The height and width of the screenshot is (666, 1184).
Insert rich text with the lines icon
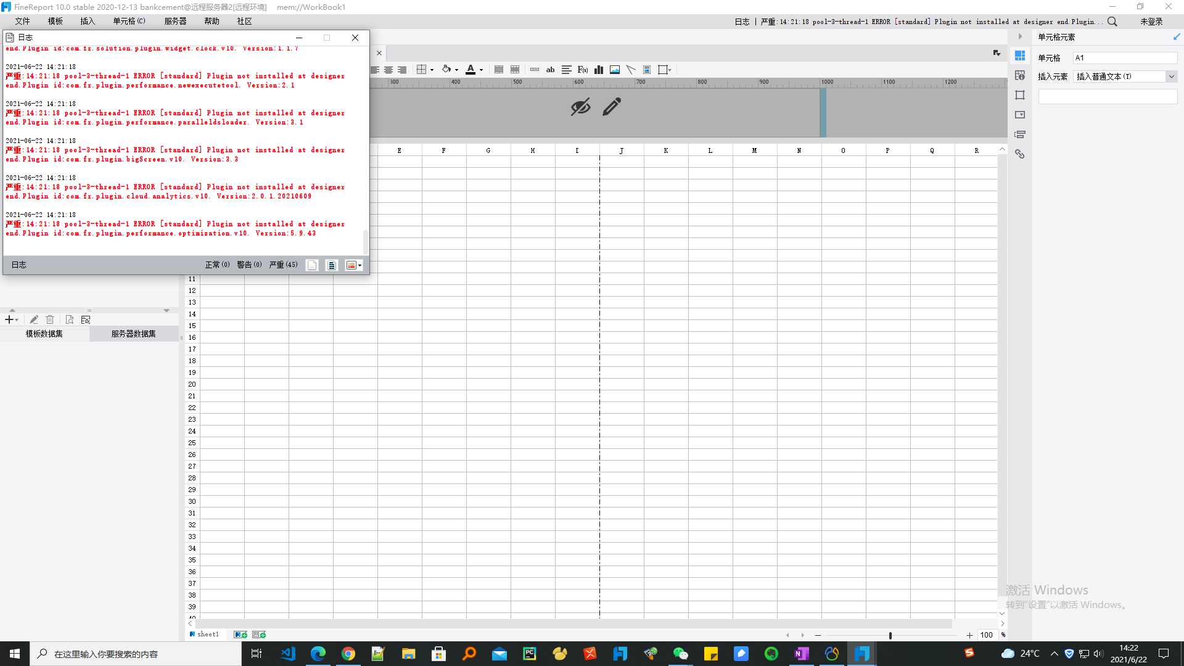pyautogui.click(x=567, y=70)
